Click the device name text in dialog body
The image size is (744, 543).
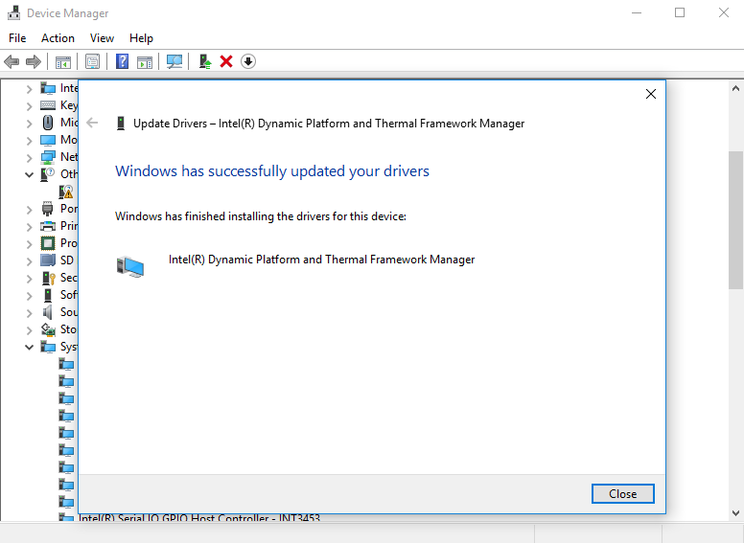(322, 260)
